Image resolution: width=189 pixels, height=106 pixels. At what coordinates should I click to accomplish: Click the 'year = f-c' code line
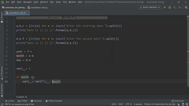(24, 52)
